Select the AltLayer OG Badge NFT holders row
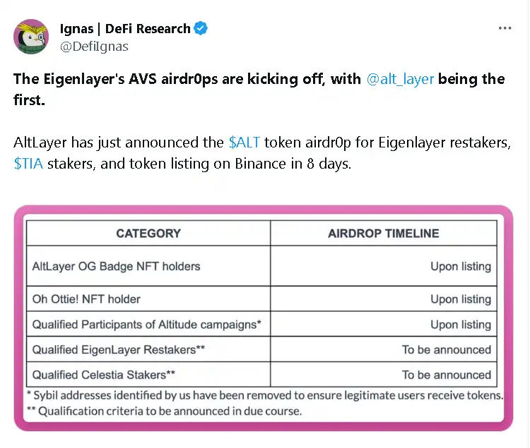Screen dimensions: 530x448 [x=117, y=267]
